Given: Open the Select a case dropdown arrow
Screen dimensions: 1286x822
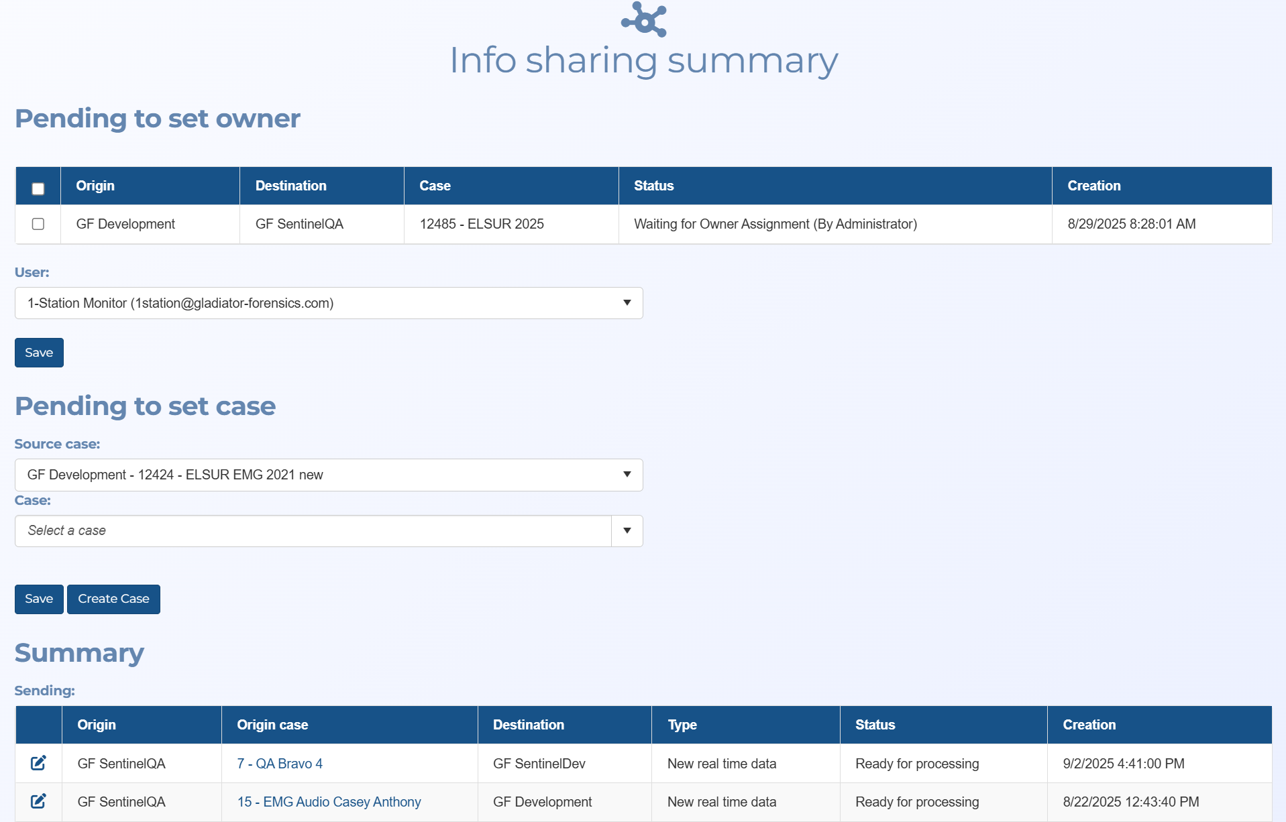Looking at the screenshot, I should (627, 531).
